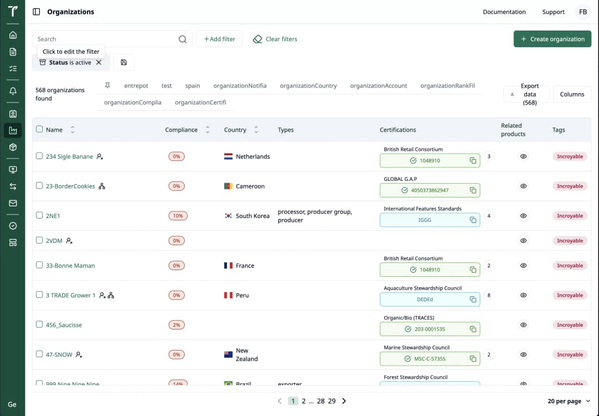Viewport: 599px width, 416px height.
Task: Remove the Status is active filter
Action: 99,63
